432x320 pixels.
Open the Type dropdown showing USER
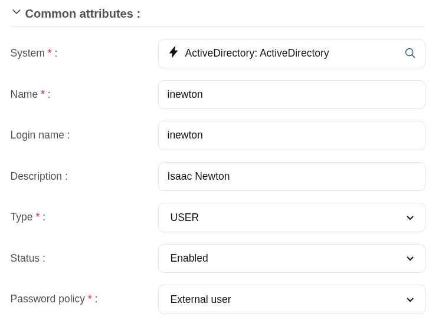coord(283,217)
